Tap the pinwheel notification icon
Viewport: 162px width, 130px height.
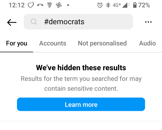[59, 5]
